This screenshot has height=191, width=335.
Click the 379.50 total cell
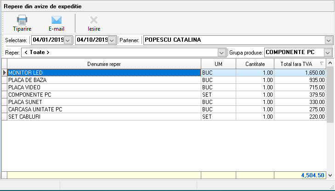(300, 95)
